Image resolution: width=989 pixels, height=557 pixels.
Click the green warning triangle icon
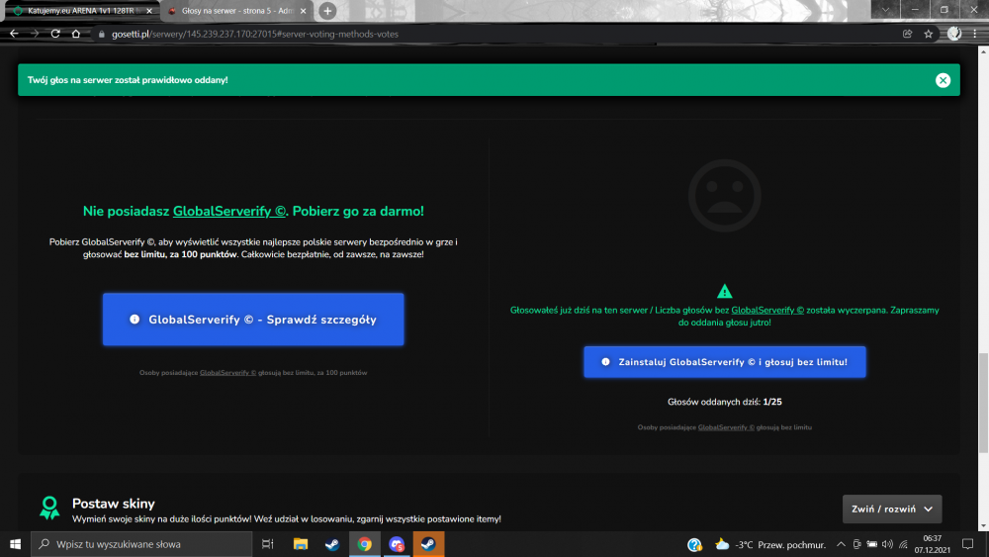724,291
